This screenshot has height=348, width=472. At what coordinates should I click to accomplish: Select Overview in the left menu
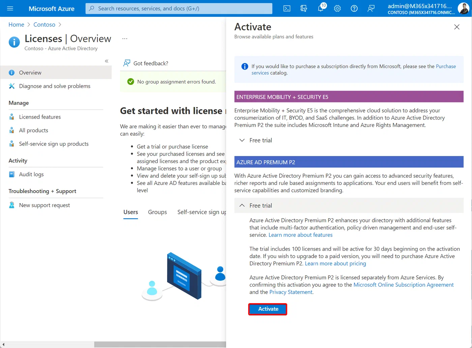(x=56, y=72)
